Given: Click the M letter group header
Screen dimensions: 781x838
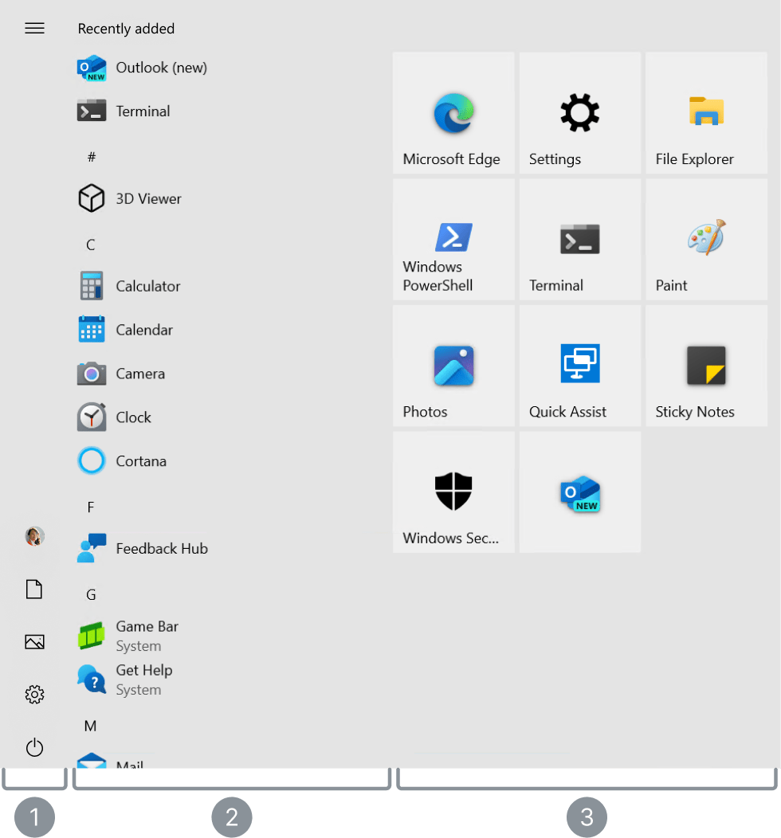Looking at the screenshot, I should click(91, 726).
